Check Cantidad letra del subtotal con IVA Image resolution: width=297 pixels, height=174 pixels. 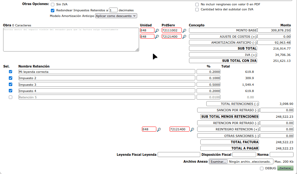pyautogui.click(x=197, y=9)
